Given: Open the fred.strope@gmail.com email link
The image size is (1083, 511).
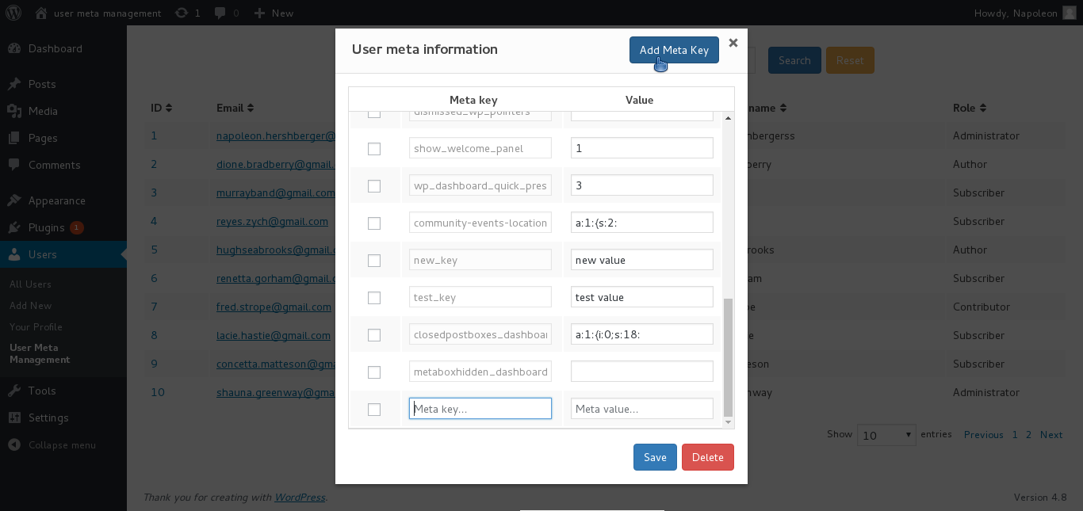Looking at the screenshot, I should pos(274,307).
